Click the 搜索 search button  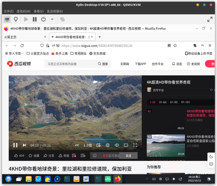[103, 64]
